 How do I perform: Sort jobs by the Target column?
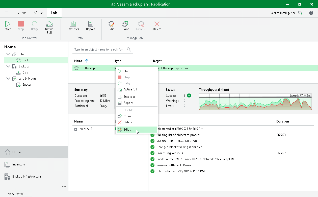click(157, 61)
